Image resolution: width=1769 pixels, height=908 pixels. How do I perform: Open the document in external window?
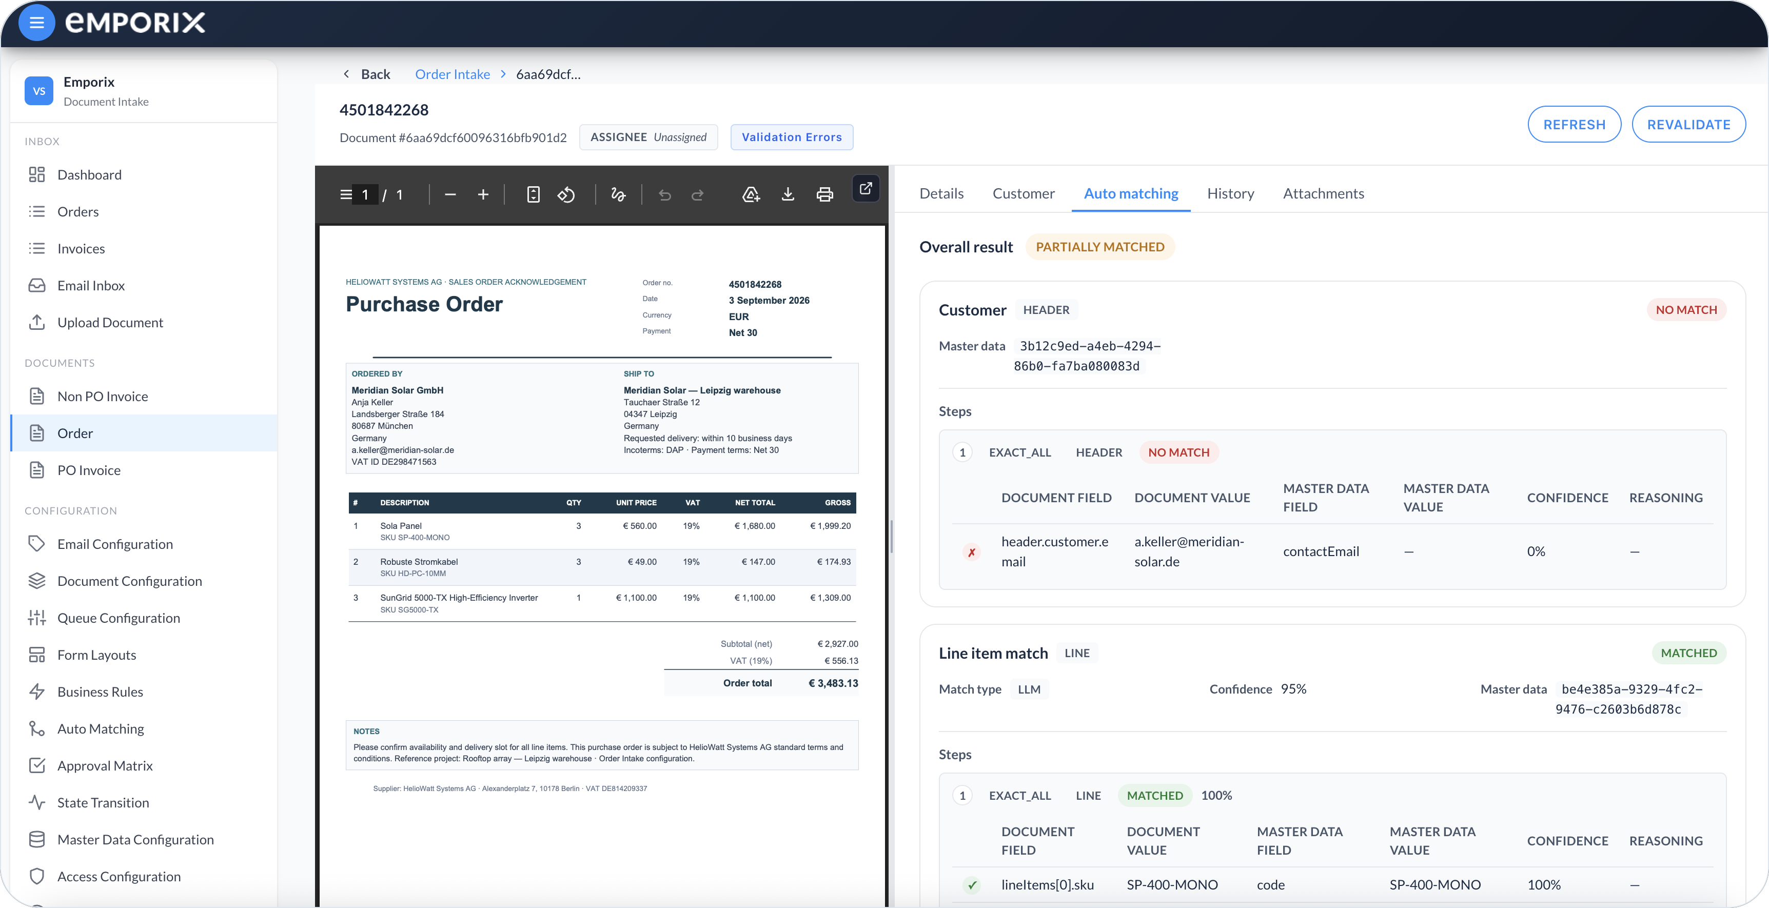pyautogui.click(x=866, y=188)
